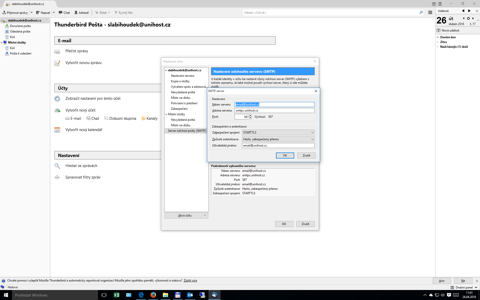The width and height of the screenshot is (480, 300).
Task: Click Hledat ve zprávách
Action: [x=81, y=166]
